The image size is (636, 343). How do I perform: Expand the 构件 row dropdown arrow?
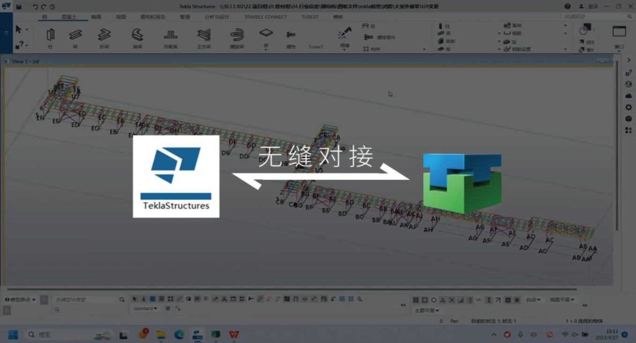pyautogui.click(x=424, y=49)
